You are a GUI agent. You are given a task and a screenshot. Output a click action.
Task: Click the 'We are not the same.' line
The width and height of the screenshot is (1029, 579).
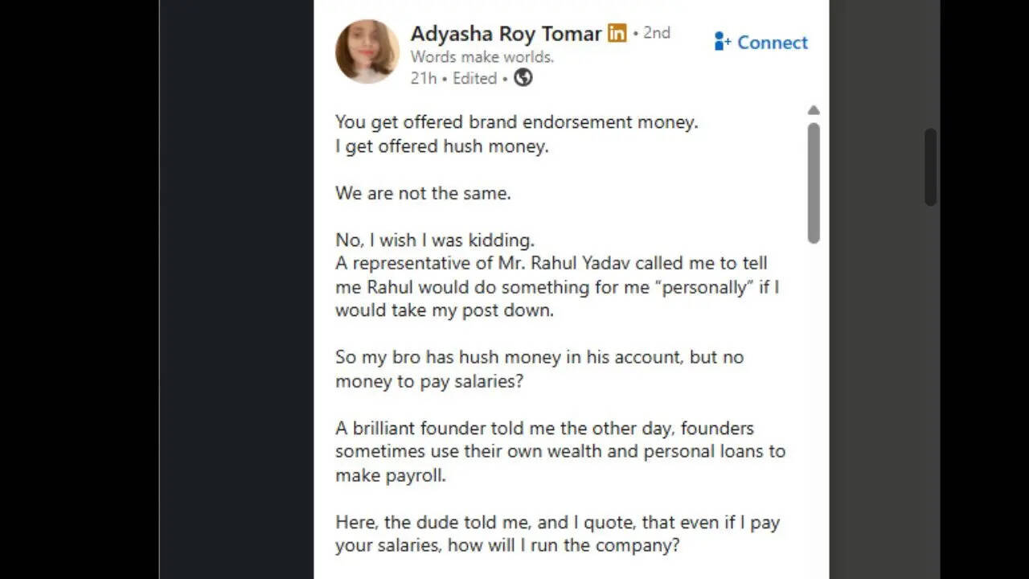pos(423,193)
